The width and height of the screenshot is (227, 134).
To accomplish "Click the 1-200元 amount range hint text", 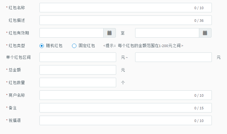I will point(143,46).
